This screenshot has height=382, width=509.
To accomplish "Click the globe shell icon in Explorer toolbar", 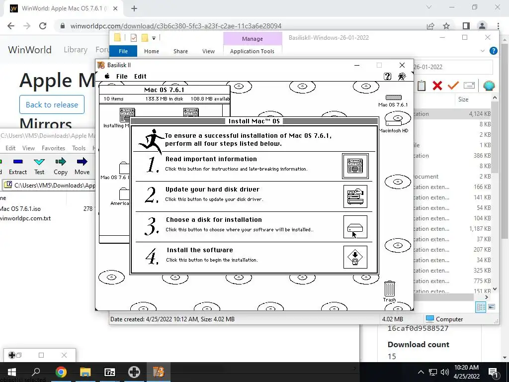I will 489,86.
